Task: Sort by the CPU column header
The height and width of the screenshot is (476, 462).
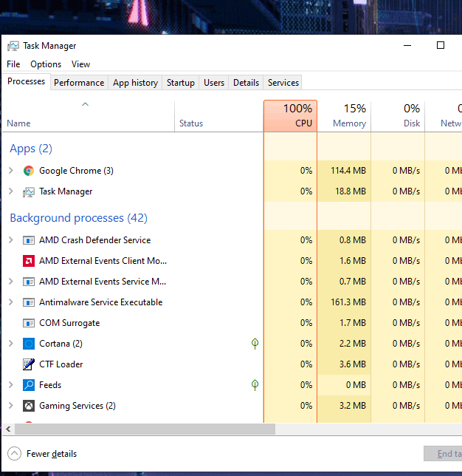Action: (291, 116)
